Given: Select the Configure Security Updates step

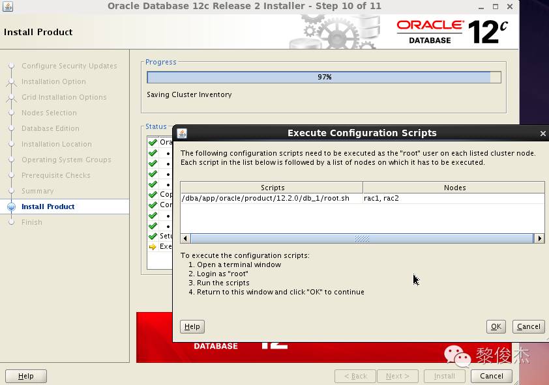Looking at the screenshot, I should 69,66.
